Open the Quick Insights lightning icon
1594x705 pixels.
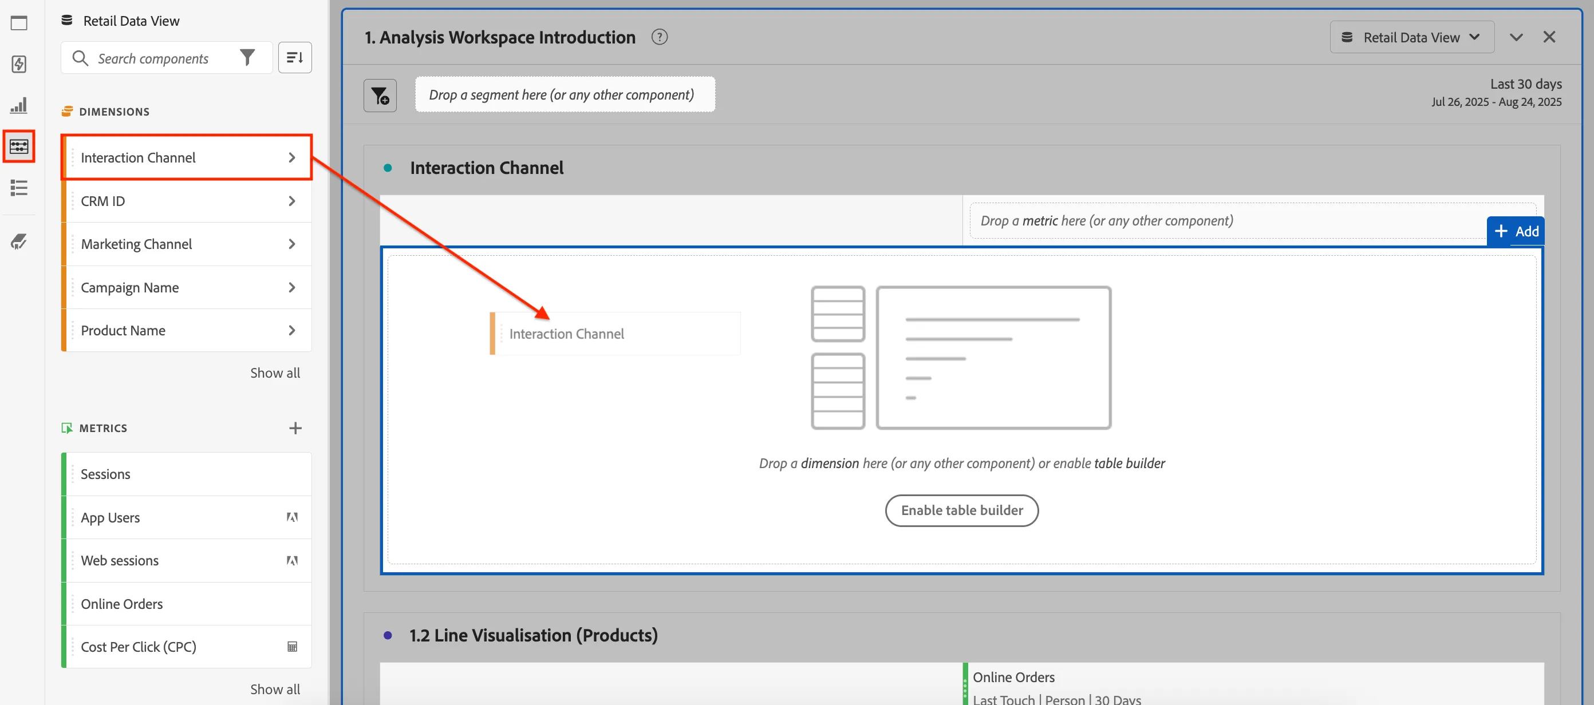click(19, 64)
